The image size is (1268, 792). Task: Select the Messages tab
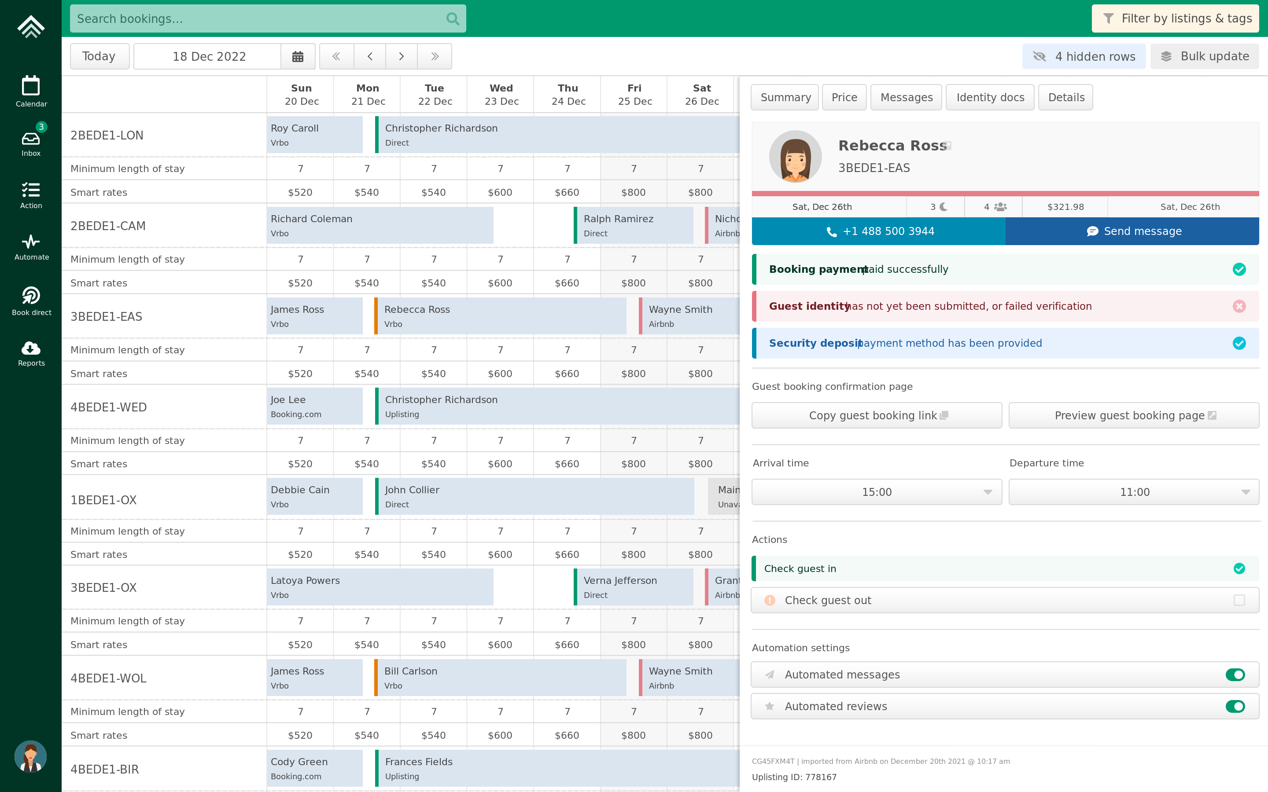907,98
